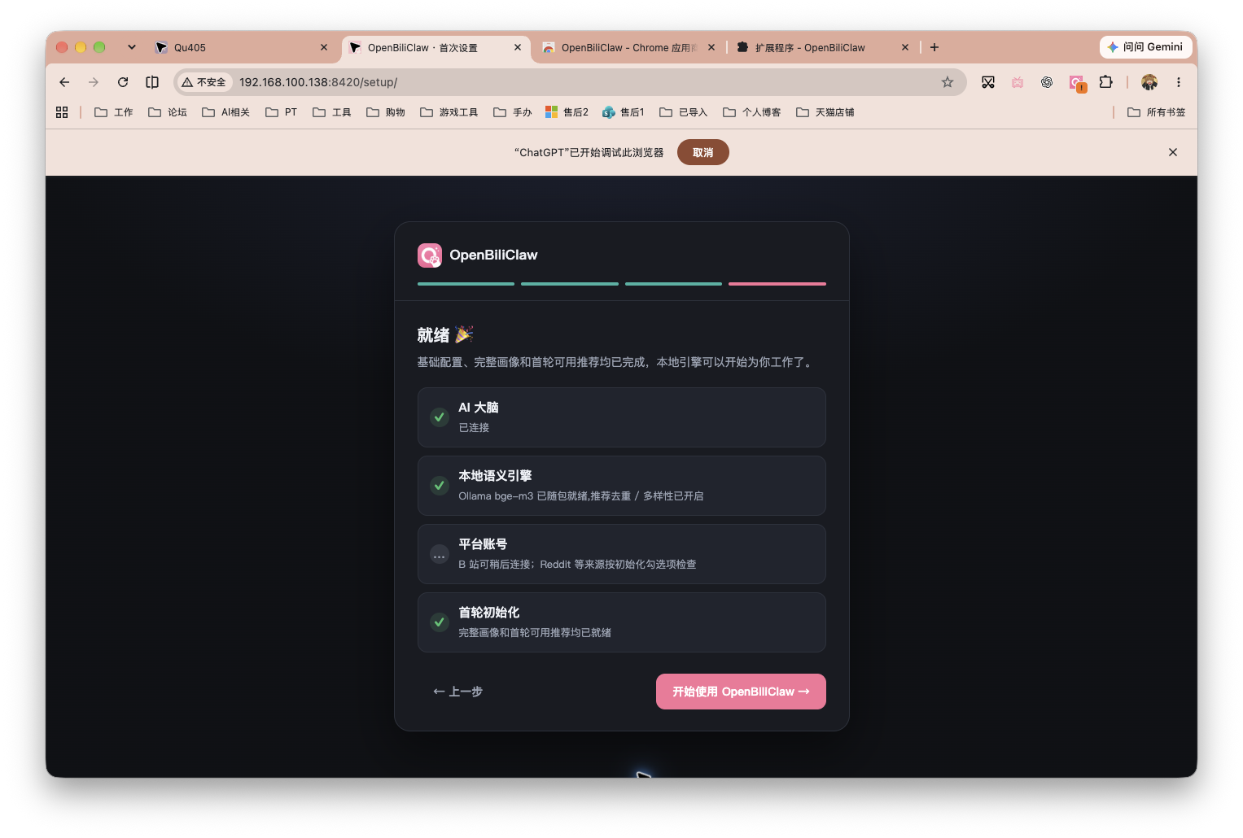Close the Qu405 tab
This screenshot has height=838, width=1243.
324,47
